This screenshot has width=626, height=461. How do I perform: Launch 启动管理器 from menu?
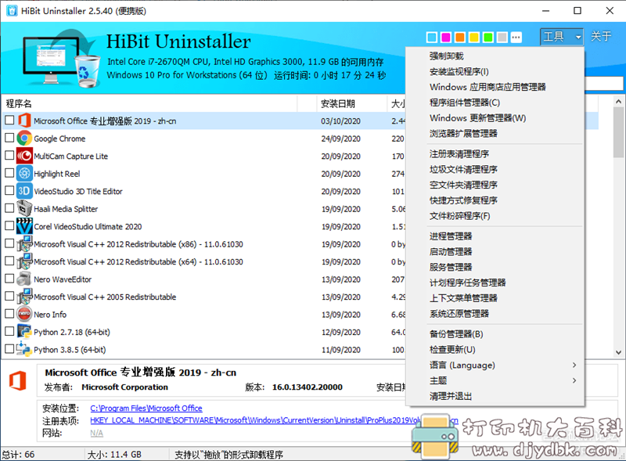pos(495,252)
